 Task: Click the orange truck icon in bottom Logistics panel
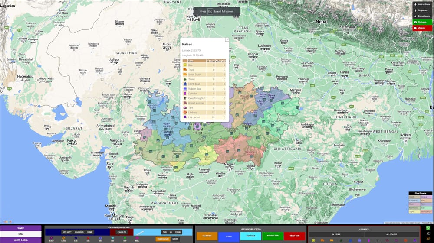coord(322,240)
